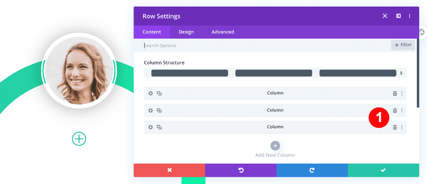427x184 pixels.
Task: Toggle fullscreen mode for Row Settings modal
Action: [385, 16]
